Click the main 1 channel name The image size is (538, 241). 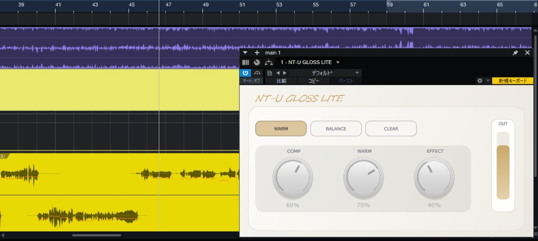(273, 53)
